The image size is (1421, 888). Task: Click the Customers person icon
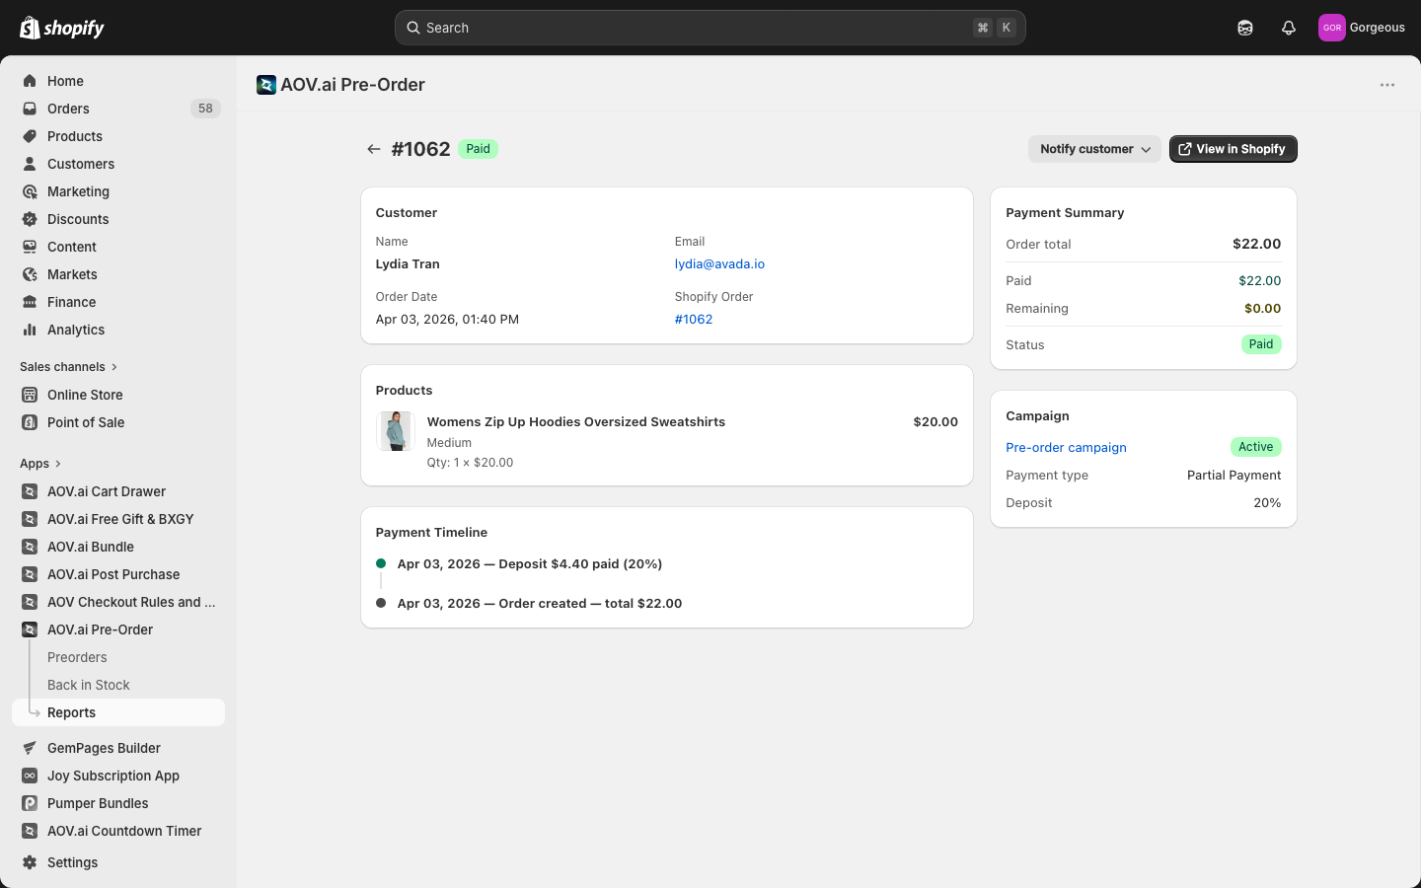point(30,164)
